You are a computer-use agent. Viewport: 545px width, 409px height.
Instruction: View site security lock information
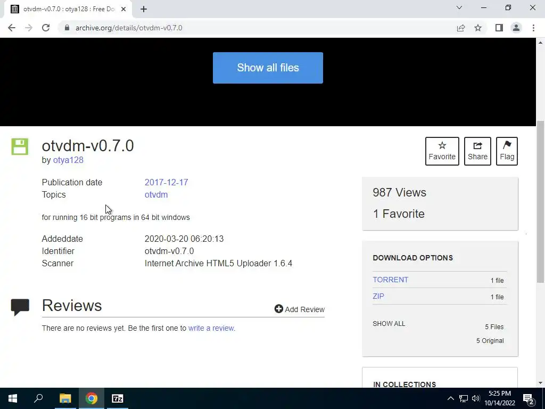67,28
